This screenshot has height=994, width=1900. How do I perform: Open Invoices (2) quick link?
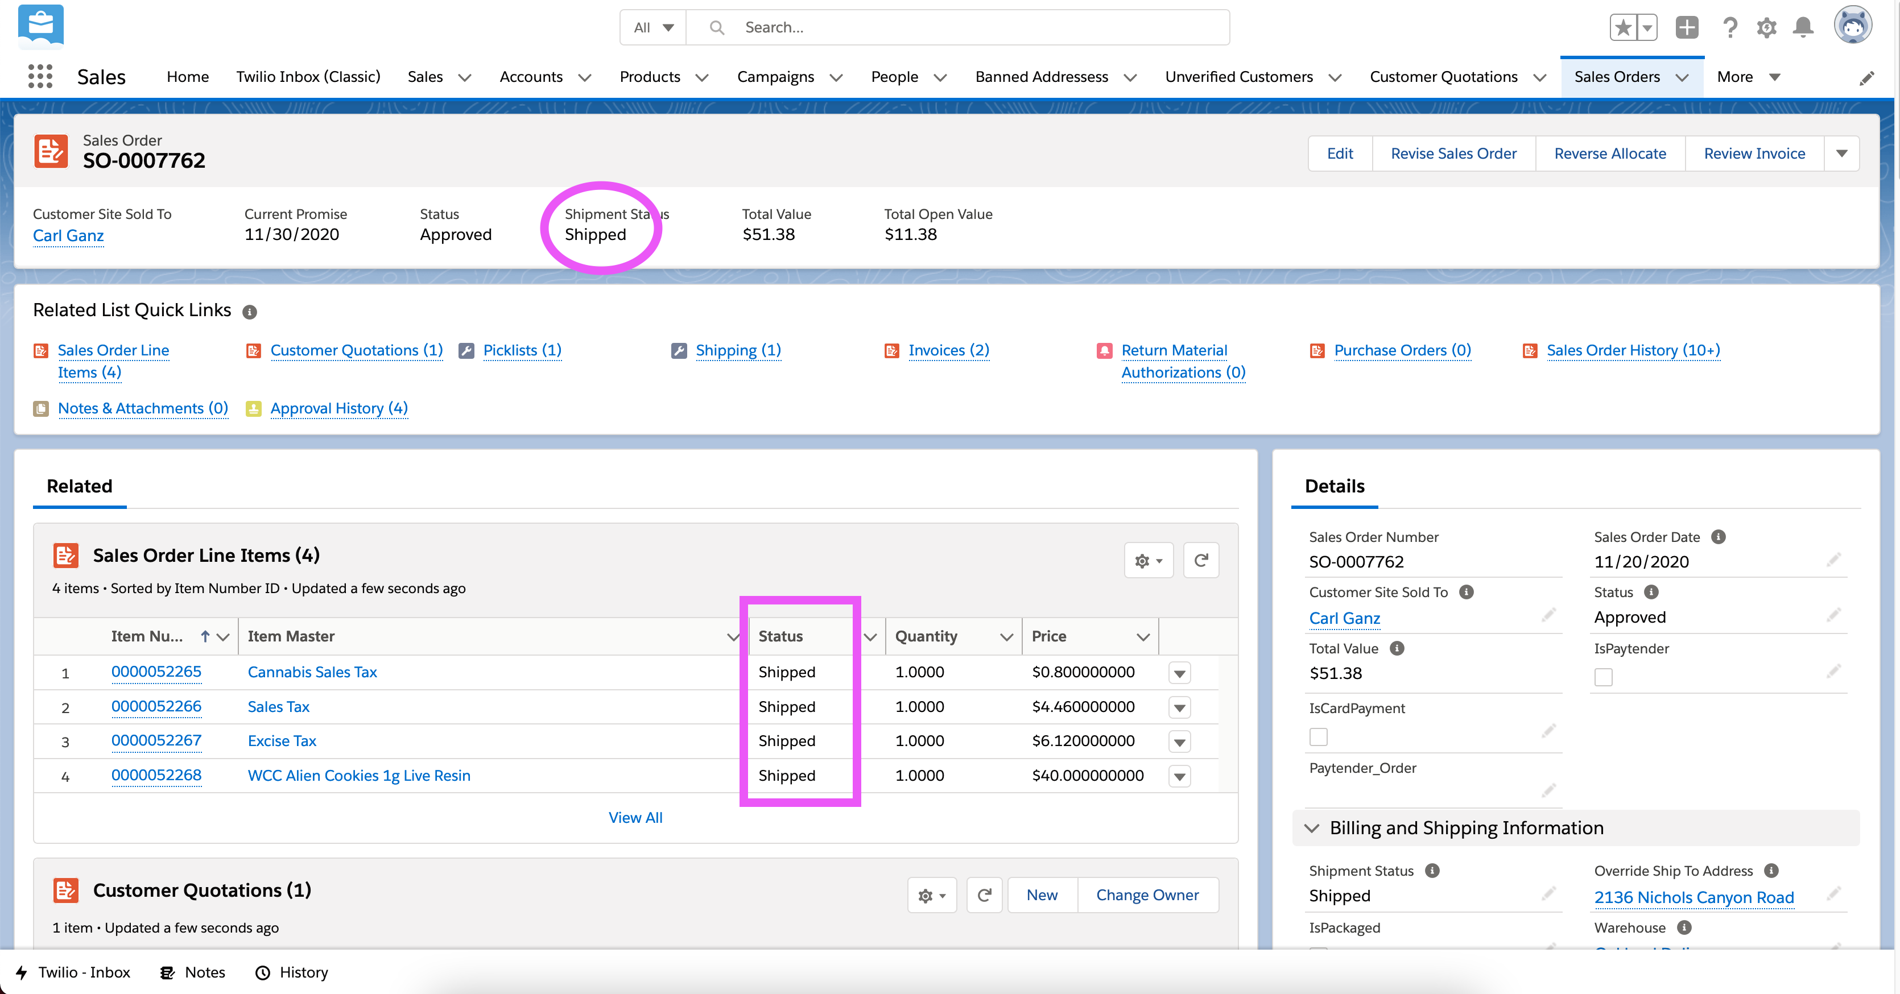point(948,350)
